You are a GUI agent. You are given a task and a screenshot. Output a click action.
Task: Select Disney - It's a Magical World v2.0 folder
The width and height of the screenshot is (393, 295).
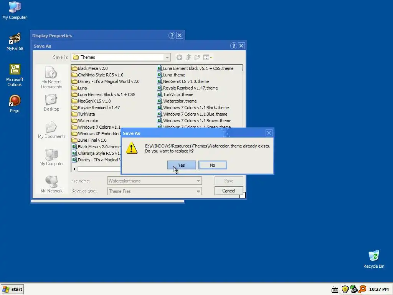[106, 81]
